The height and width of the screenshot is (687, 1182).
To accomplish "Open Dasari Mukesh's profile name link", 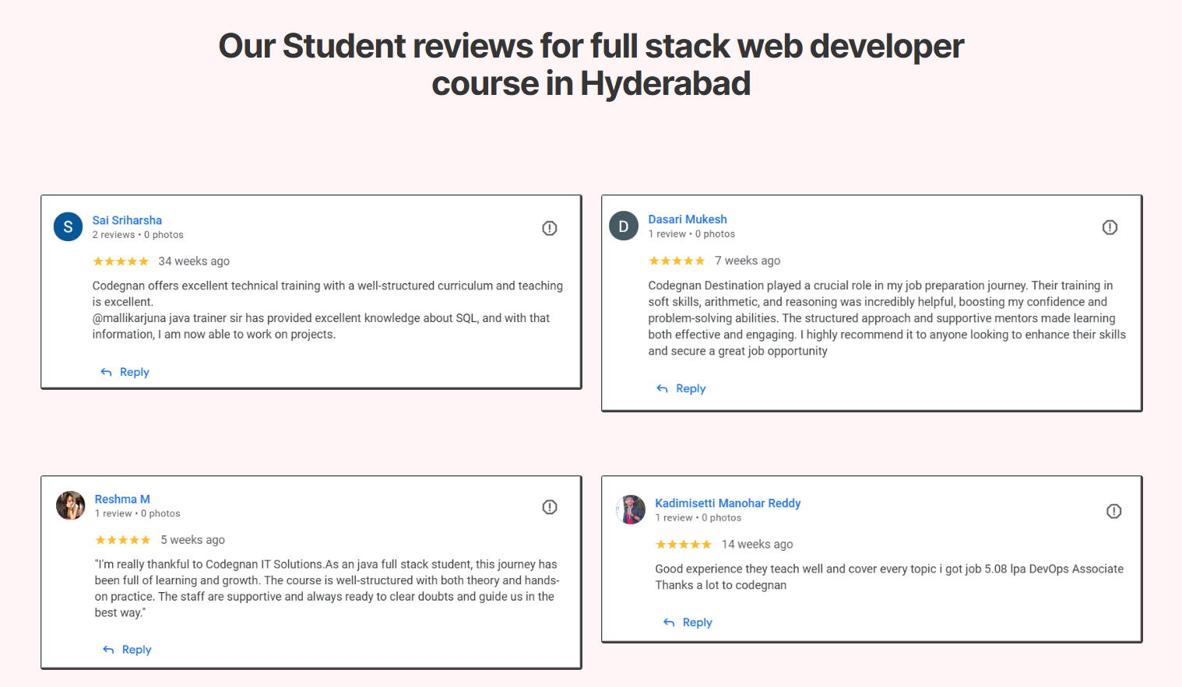I will 688,219.
